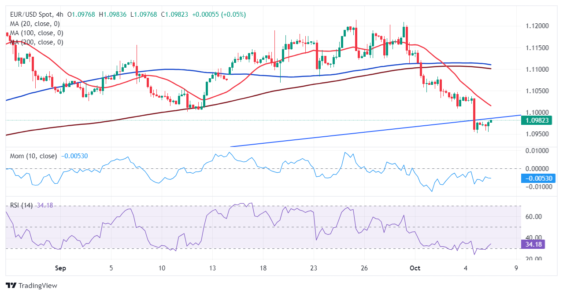563x295 pixels.
Task: Click the 26 date label on time axis
Action: point(364,268)
